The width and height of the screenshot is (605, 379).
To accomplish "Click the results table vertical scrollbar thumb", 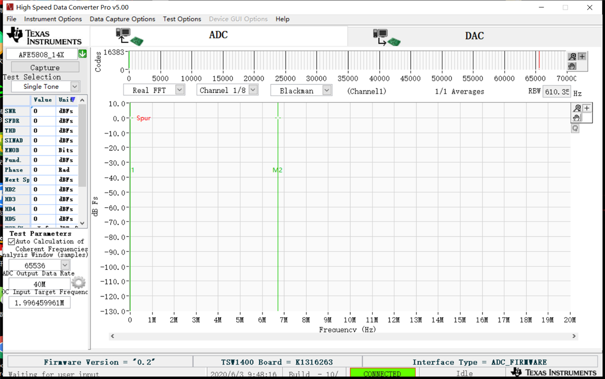I will 82,145.
